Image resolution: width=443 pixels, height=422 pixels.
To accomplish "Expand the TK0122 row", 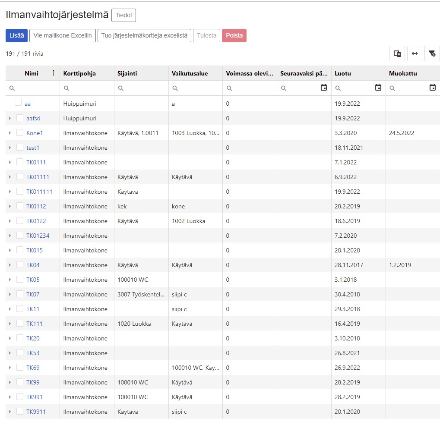I will click(10, 221).
